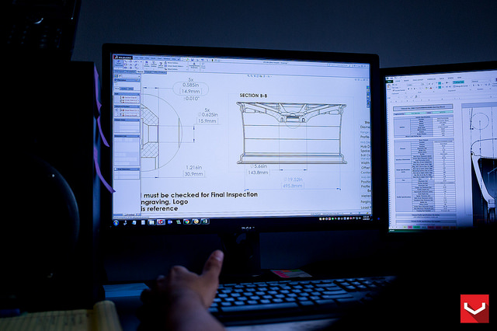
Task: Switch to Excel from the taskbar
Action: point(205,221)
